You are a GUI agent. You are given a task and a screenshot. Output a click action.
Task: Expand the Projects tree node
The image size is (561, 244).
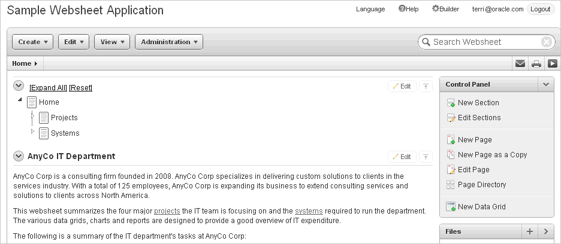[33, 116]
